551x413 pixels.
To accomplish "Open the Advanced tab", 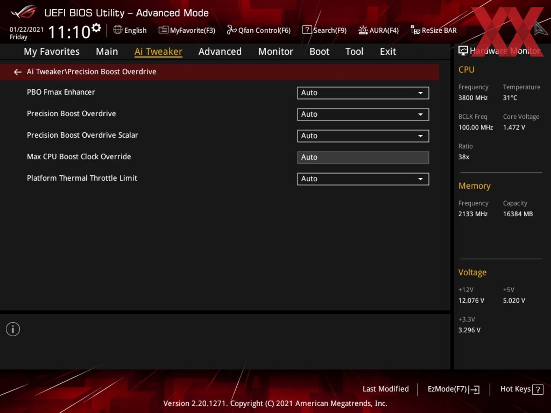I will point(220,51).
